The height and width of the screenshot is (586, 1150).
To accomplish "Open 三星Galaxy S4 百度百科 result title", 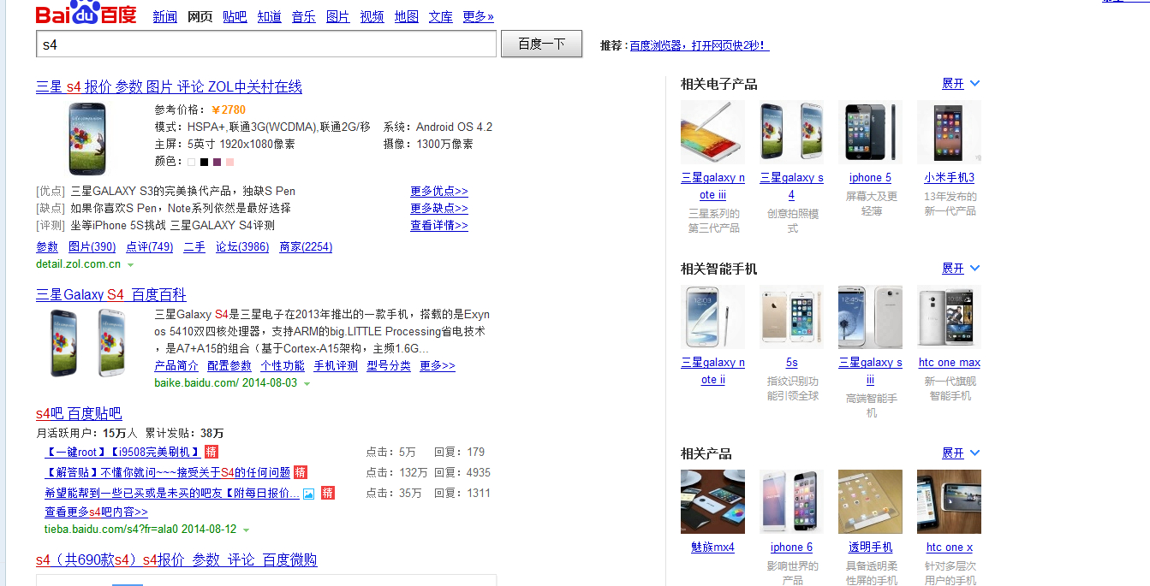I will pyautogui.click(x=110, y=295).
